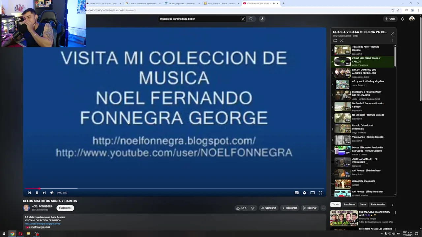Viewport: 422px width, 237px height.
Task: Switch to Sáchica, el pueblo colombiano tab
Action: tap(182, 3)
